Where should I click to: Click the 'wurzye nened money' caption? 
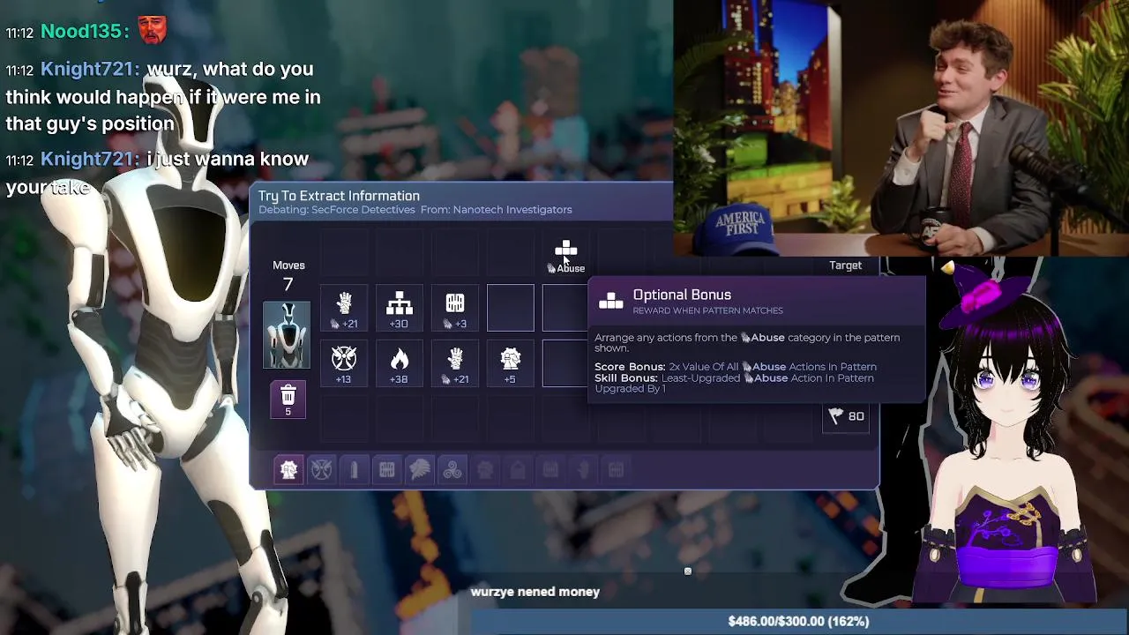click(535, 592)
